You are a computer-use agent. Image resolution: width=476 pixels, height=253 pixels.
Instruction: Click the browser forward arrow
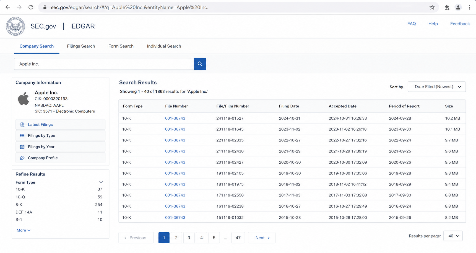point(19,7)
